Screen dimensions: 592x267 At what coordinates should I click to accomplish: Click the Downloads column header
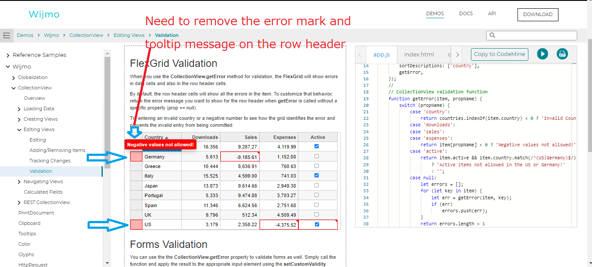point(201,137)
